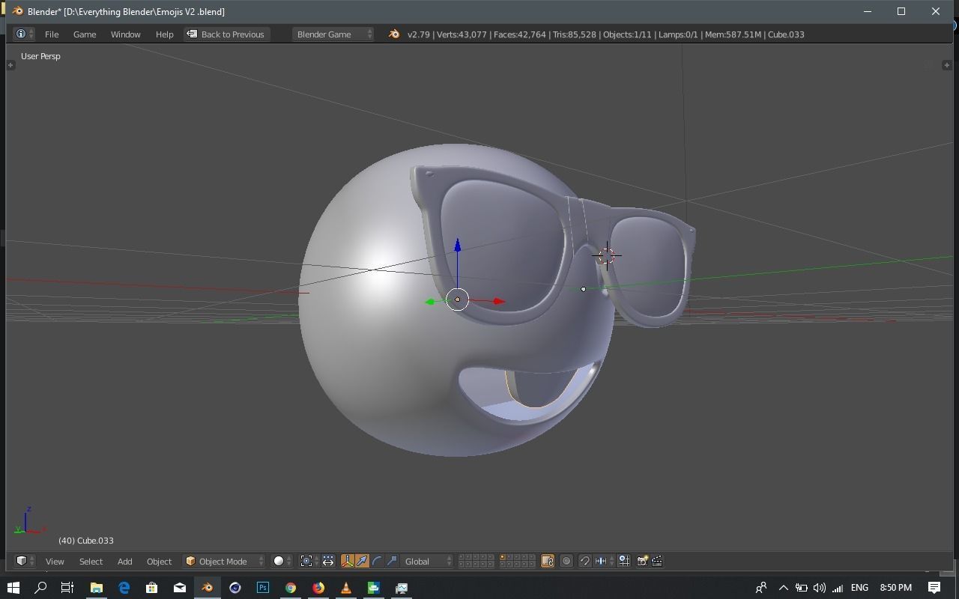Open the viewport Object menu
The width and height of the screenshot is (959, 599).
pos(159,561)
